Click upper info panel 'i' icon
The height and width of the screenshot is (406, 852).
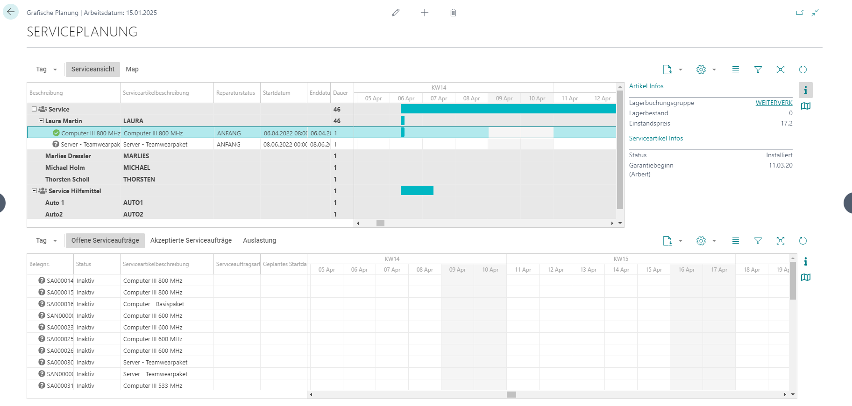pyautogui.click(x=806, y=90)
